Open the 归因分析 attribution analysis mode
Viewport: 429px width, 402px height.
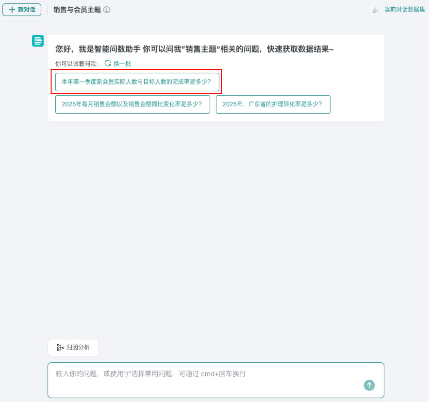point(73,348)
